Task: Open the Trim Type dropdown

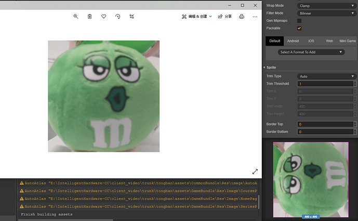Action: pyautogui.click(x=327, y=76)
